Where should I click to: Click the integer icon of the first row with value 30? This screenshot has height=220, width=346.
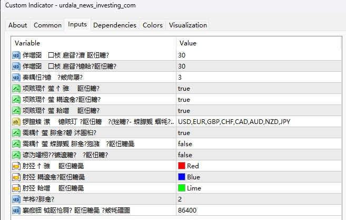click(x=16, y=55)
